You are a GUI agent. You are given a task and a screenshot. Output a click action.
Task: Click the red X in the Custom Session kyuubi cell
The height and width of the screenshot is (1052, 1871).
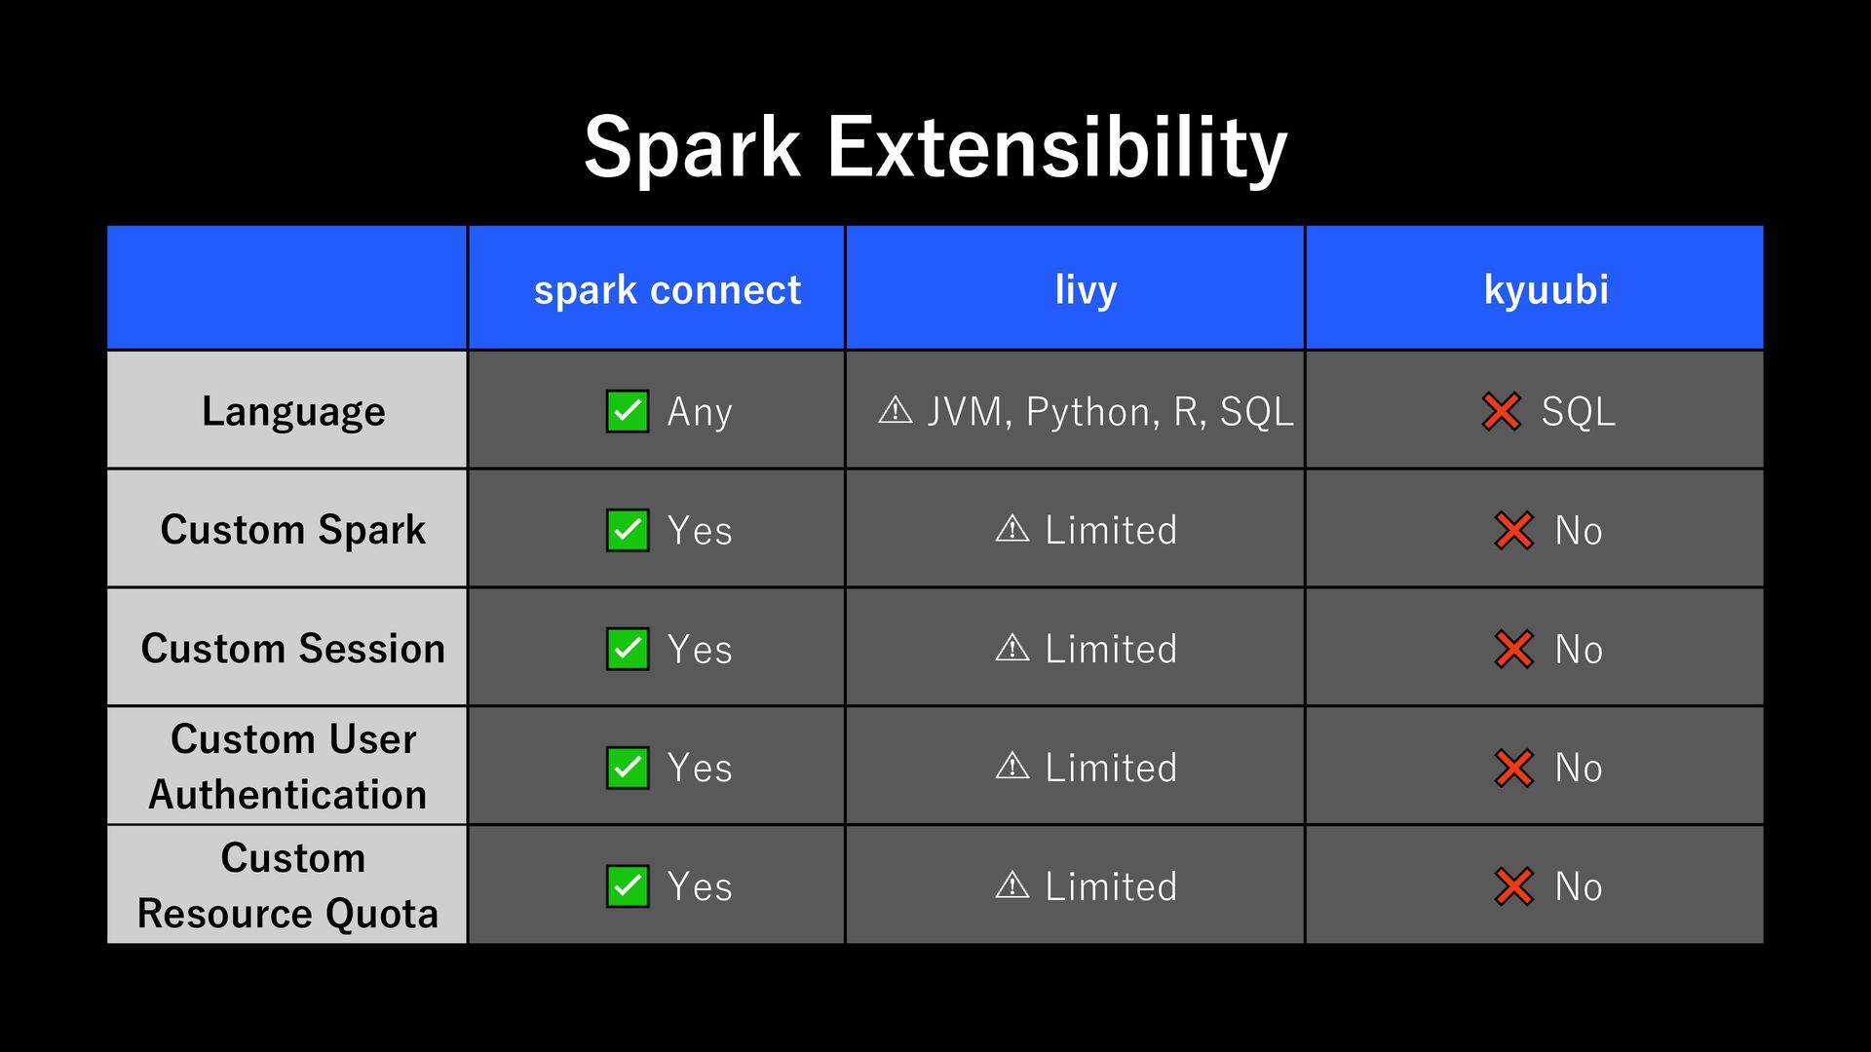(1514, 649)
